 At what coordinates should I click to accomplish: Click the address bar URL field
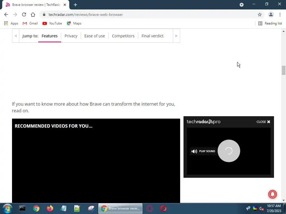click(151, 14)
